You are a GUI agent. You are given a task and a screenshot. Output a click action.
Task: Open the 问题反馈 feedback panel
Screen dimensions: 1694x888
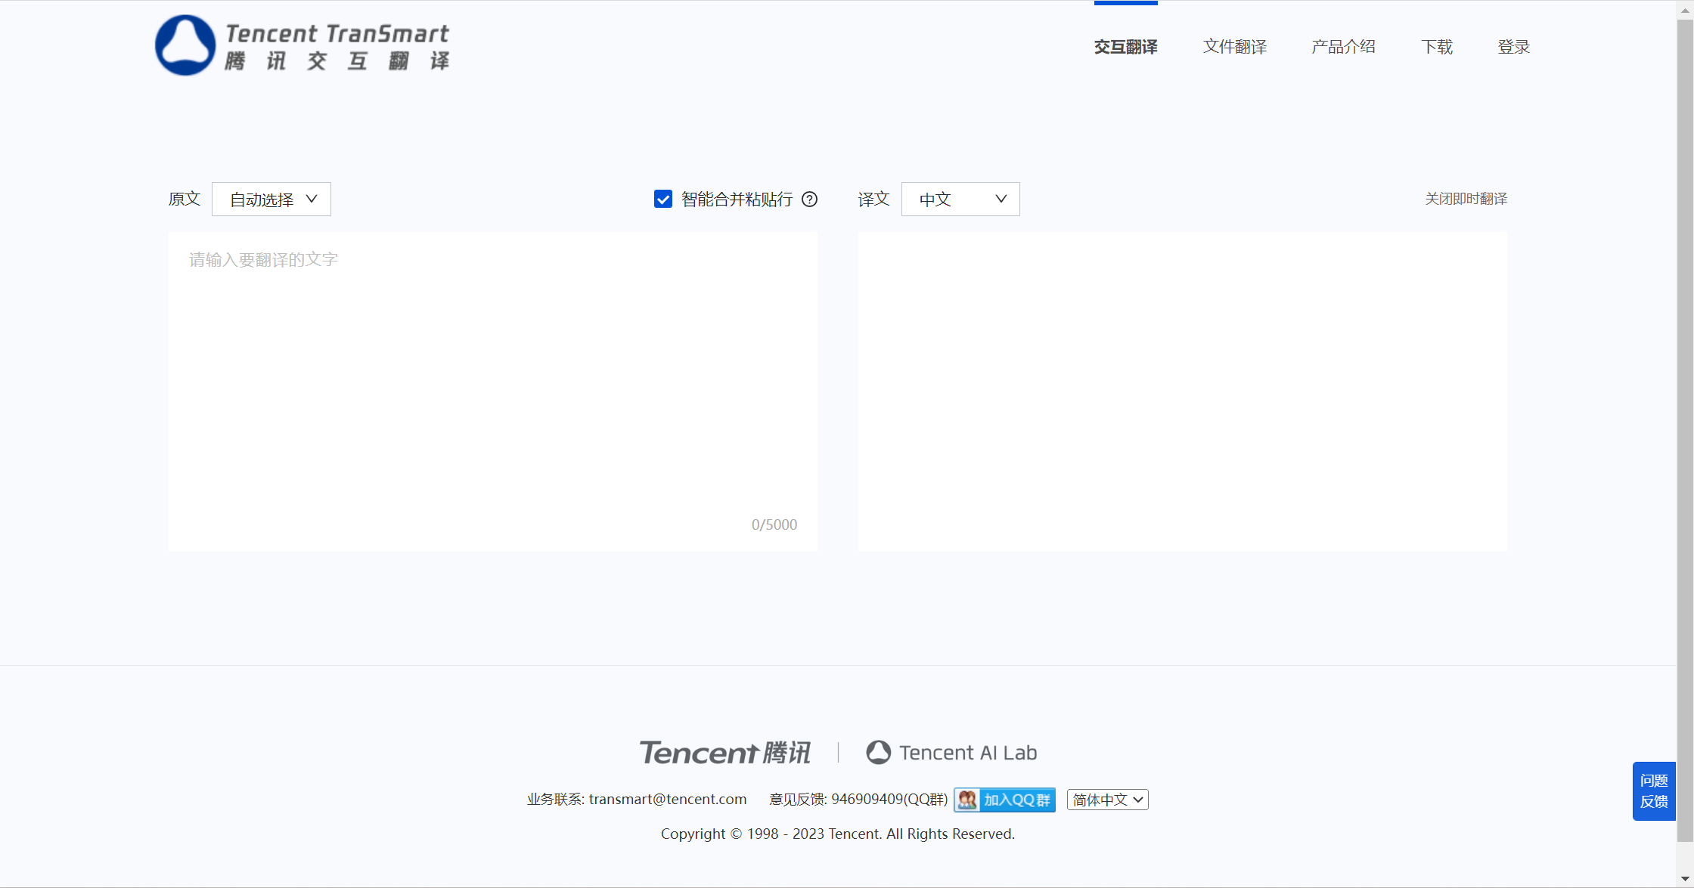1653,791
